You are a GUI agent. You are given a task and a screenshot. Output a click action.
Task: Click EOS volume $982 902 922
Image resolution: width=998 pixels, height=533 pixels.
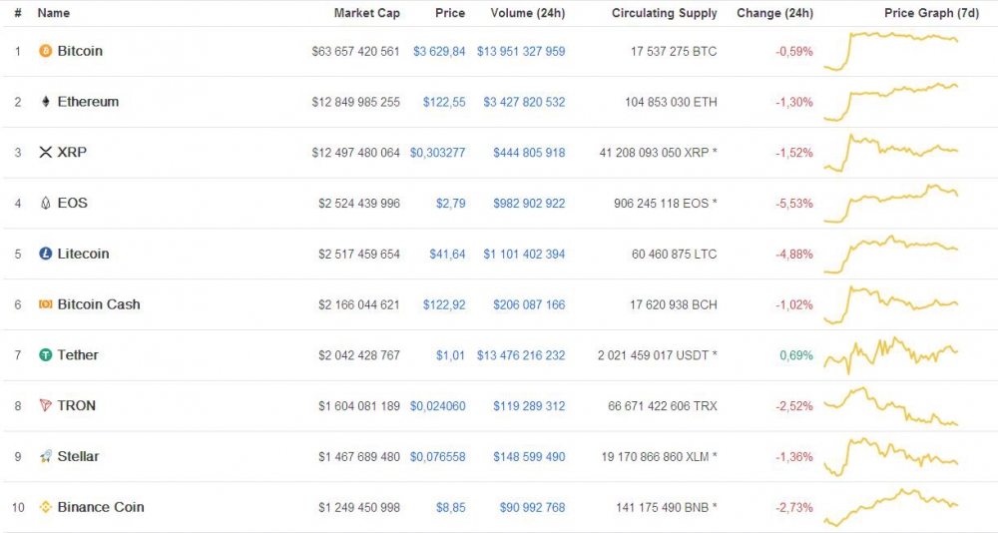[529, 204]
